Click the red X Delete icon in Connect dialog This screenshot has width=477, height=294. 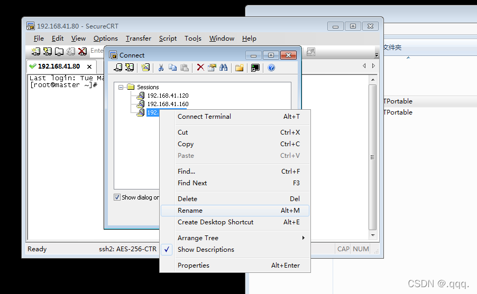coord(200,68)
